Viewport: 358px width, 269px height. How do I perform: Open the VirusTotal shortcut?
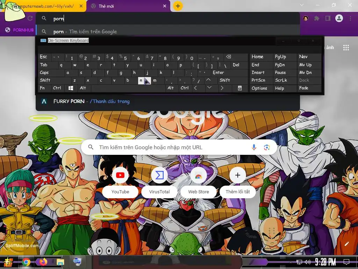(x=159, y=182)
